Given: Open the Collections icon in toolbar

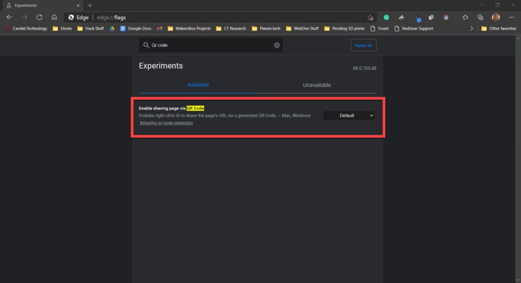Looking at the screenshot, I should (480, 17).
